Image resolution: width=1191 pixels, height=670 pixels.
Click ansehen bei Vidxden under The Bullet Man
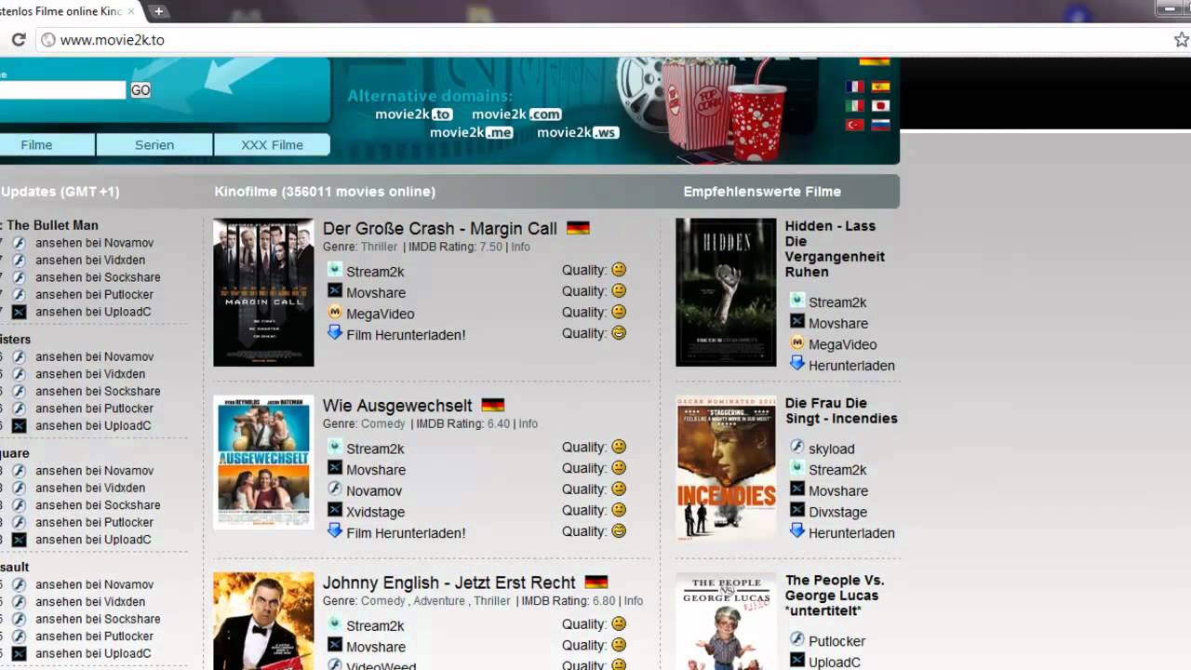[x=90, y=260]
